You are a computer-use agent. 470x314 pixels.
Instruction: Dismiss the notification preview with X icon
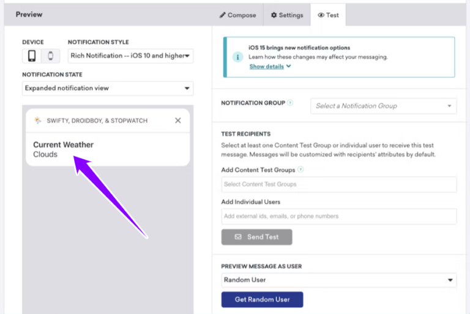[177, 120]
